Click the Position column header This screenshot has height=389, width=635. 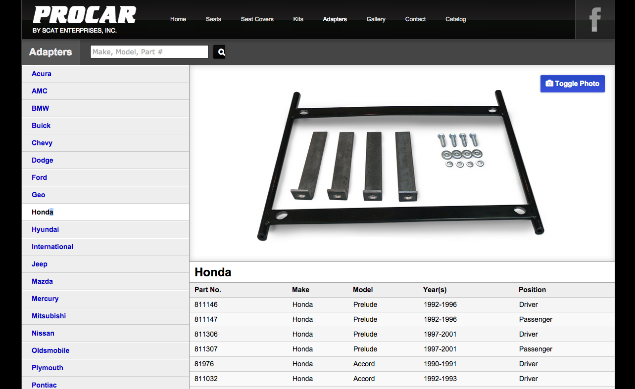tap(532, 290)
